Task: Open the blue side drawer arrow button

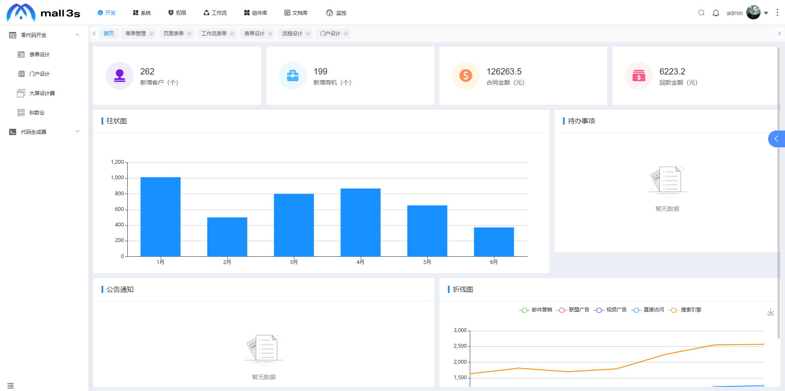Action: pos(777,139)
